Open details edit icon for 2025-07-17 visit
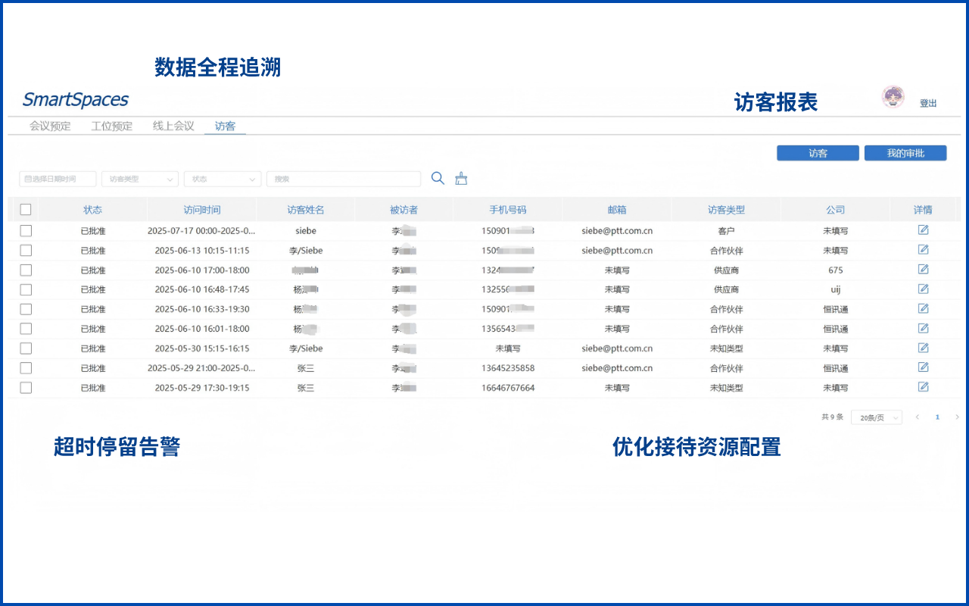Viewport: 969px width, 606px height. (923, 230)
